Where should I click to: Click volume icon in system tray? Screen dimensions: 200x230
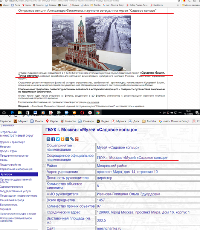(x=164, y=113)
